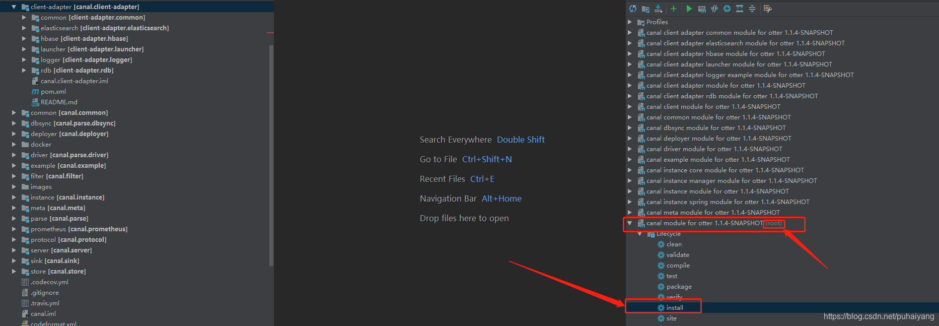Collapse the Lifecycle node arrow
This screenshot has width=939, height=326.
click(640, 234)
